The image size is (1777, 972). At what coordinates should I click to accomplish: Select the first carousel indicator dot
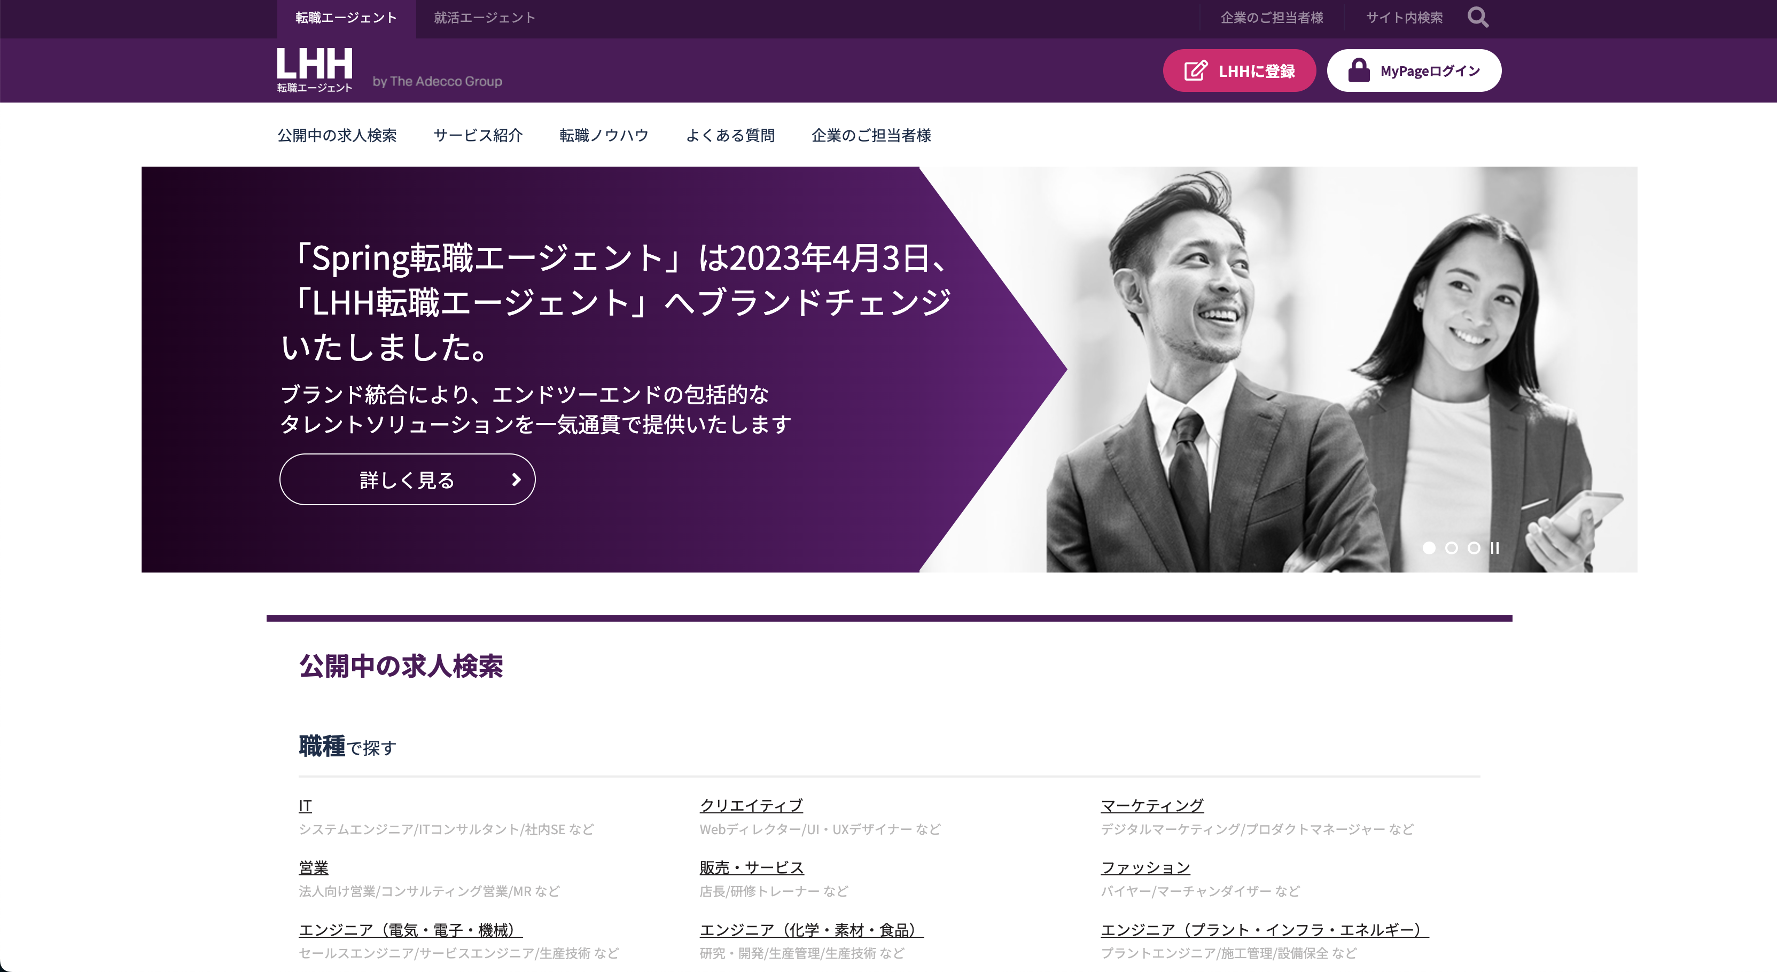click(x=1430, y=548)
